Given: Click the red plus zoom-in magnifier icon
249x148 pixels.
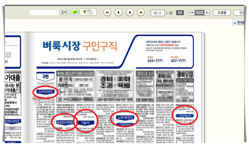Looking at the screenshot, I should click(34, 98).
